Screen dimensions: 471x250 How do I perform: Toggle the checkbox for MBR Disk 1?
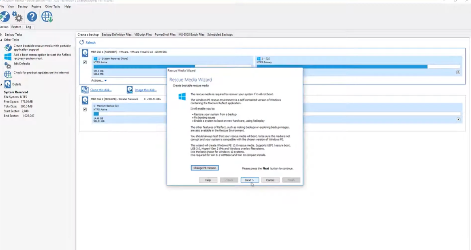coord(85,62)
